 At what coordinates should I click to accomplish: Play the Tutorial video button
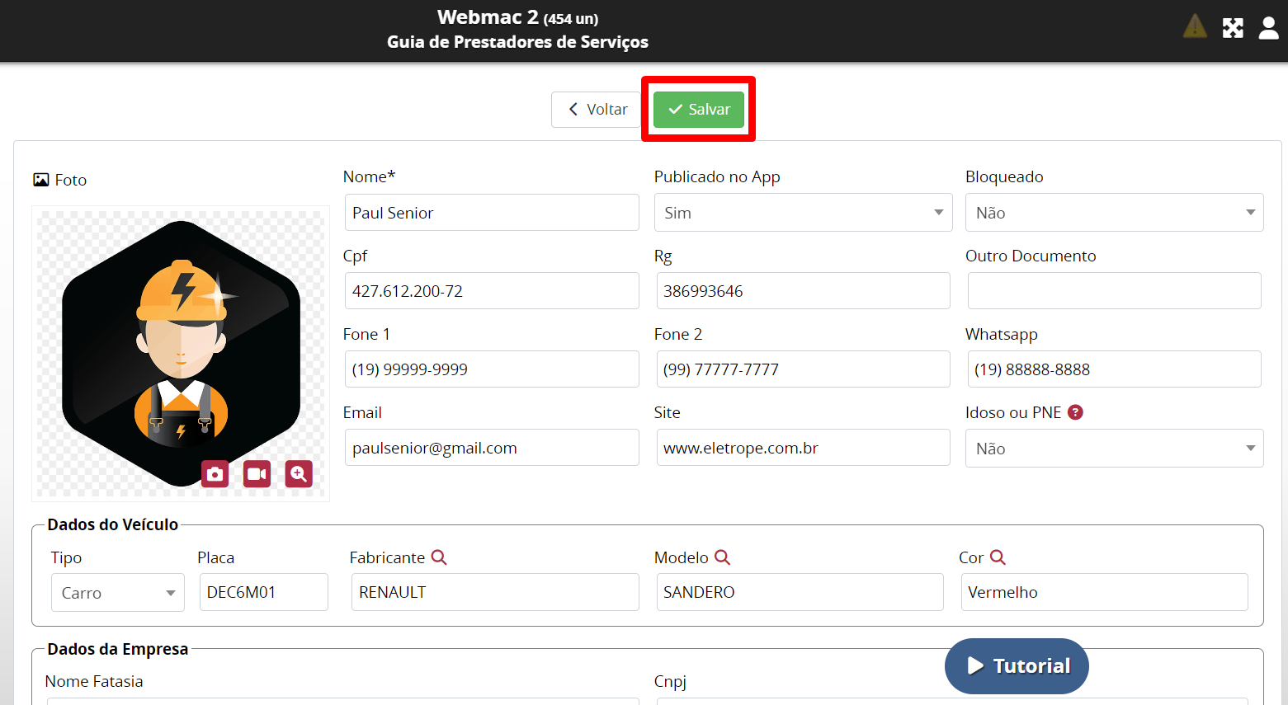coord(1017,666)
